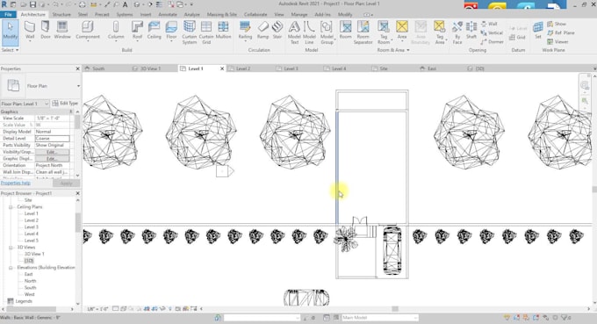597x324 pixels.
Task: Click the Dormer opening tool
Action: click(x=492, y=42)
